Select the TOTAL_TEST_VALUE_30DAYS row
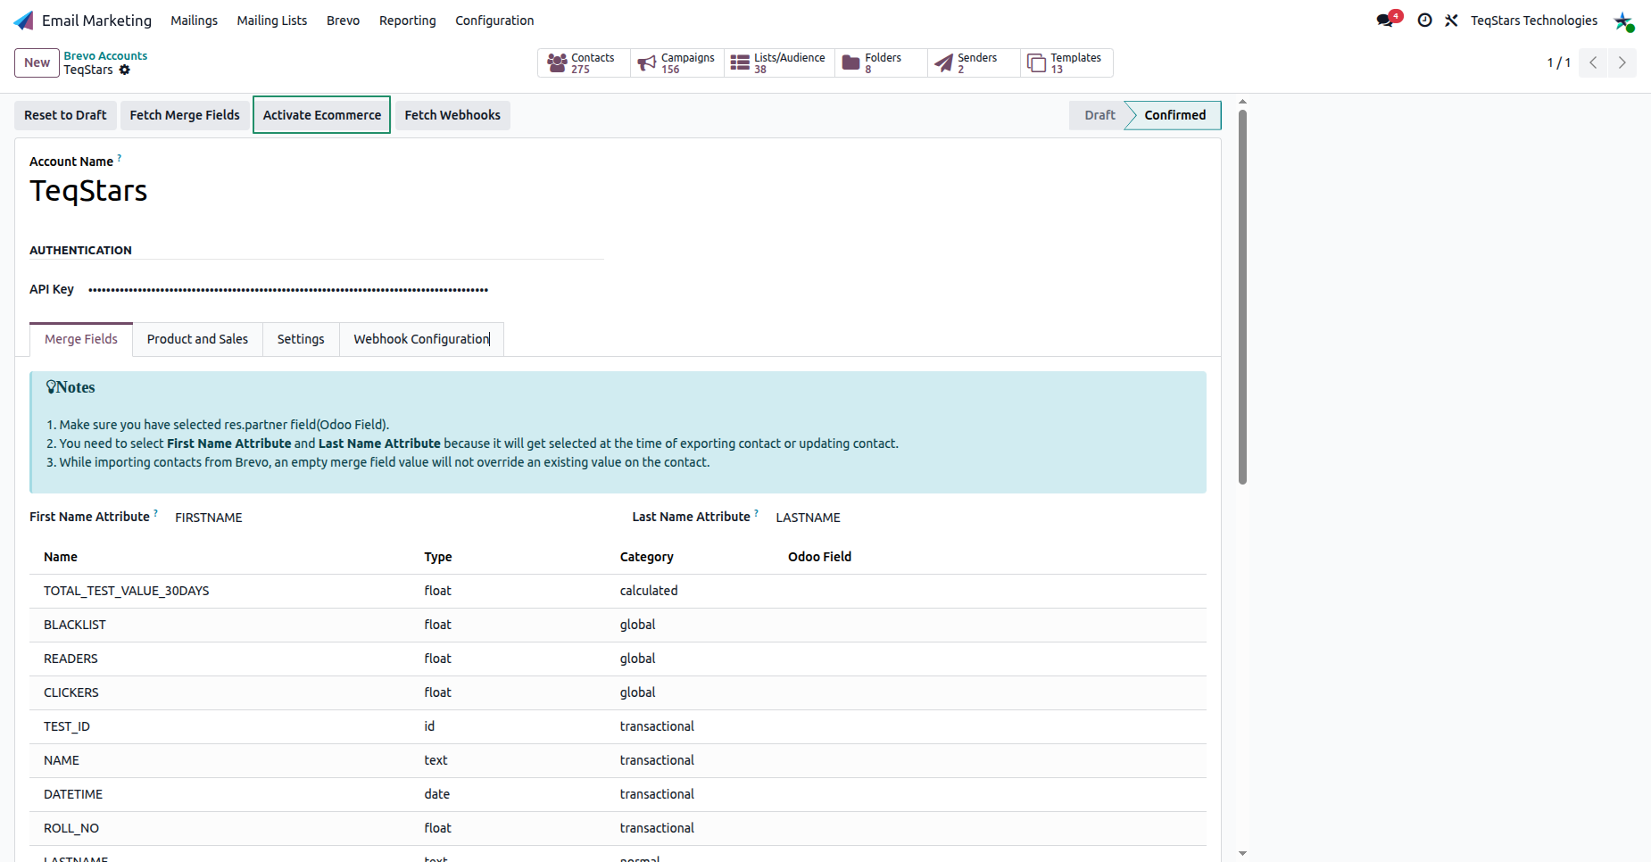 tap(618, 591)
